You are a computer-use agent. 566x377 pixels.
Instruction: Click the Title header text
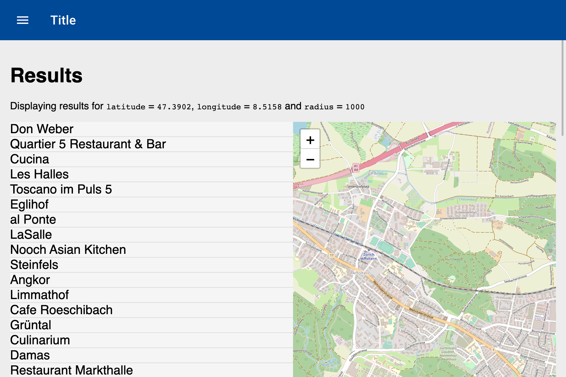[63, 20]
